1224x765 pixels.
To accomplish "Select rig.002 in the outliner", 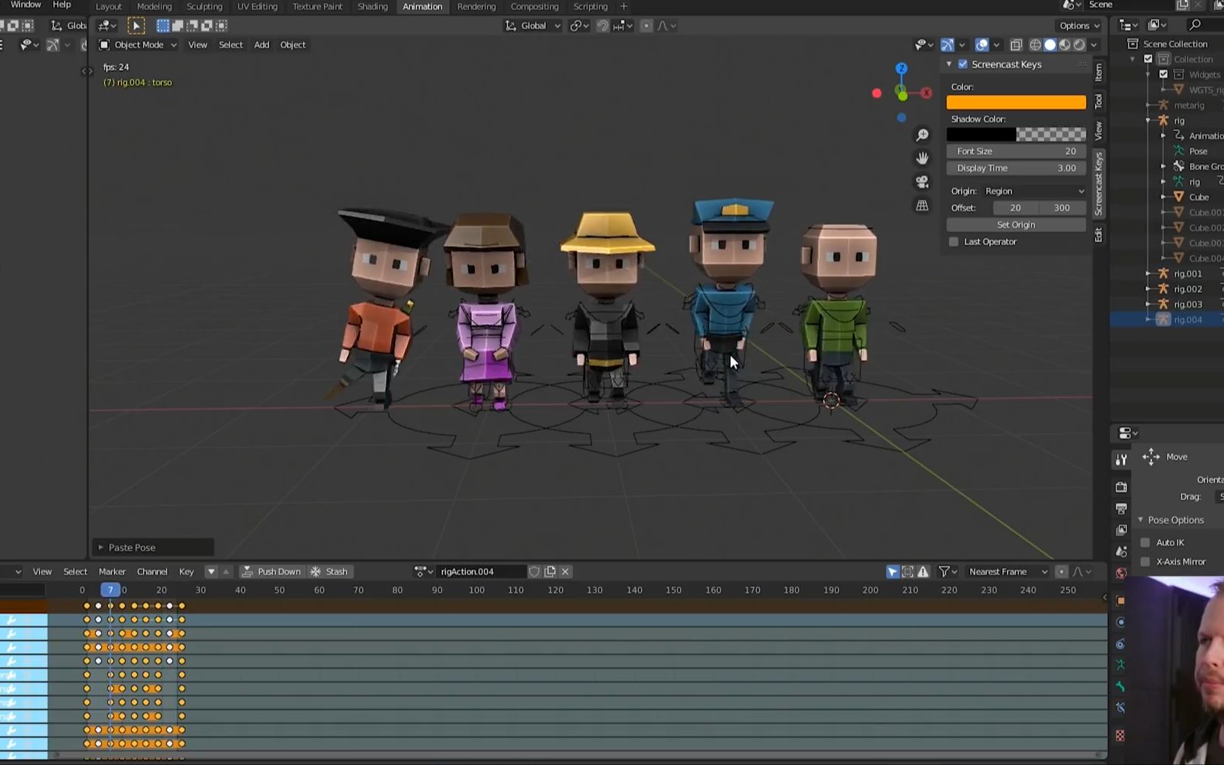I will click(x=1187, y=289).
